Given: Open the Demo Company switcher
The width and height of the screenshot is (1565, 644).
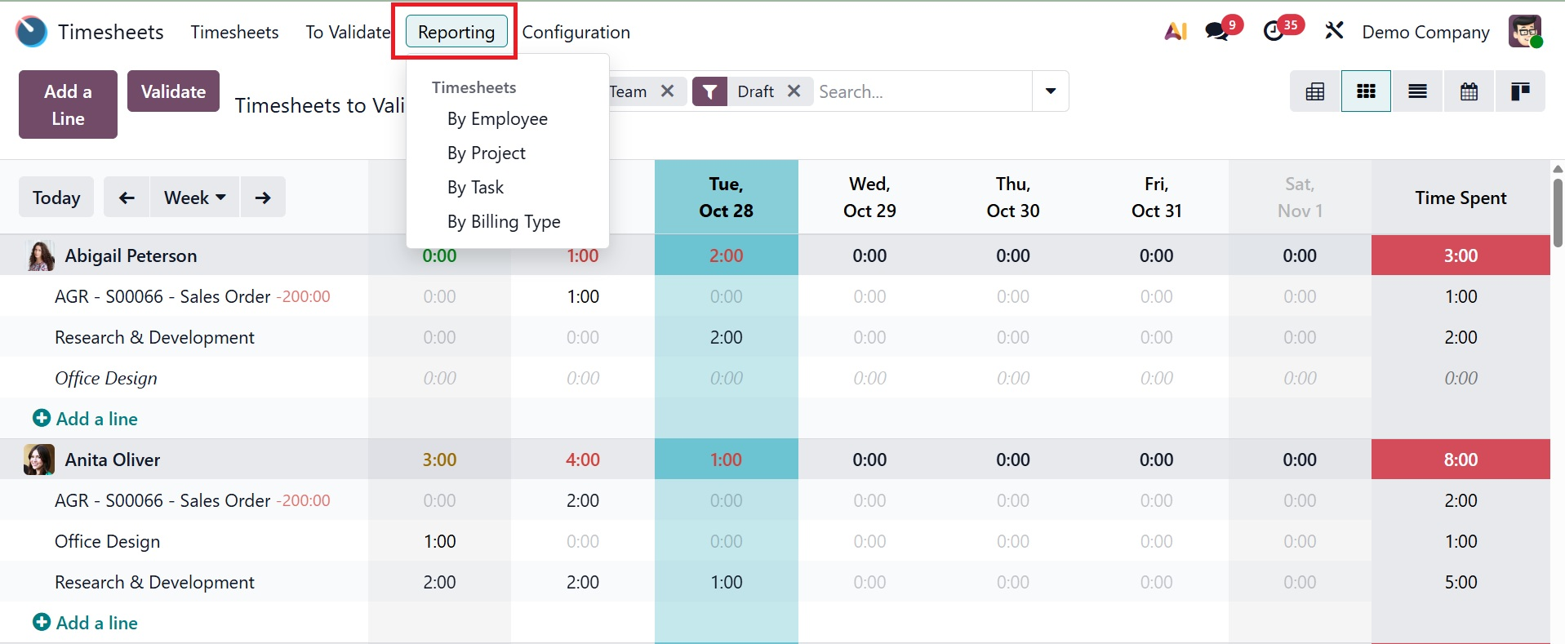Looking at the screenshot, I should tap(1425, 32).
